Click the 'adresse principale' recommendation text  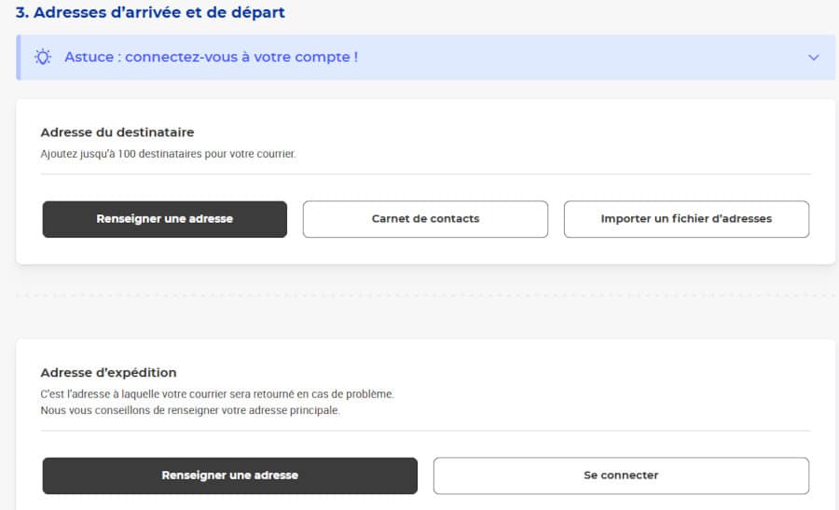tap(190, 410)
